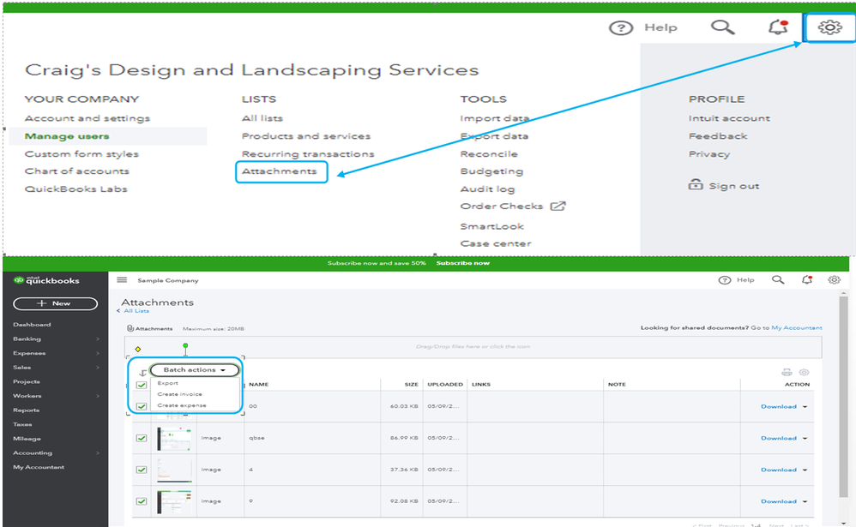Click the QuickBooks logo in the dark sidebar

[46, 280]
